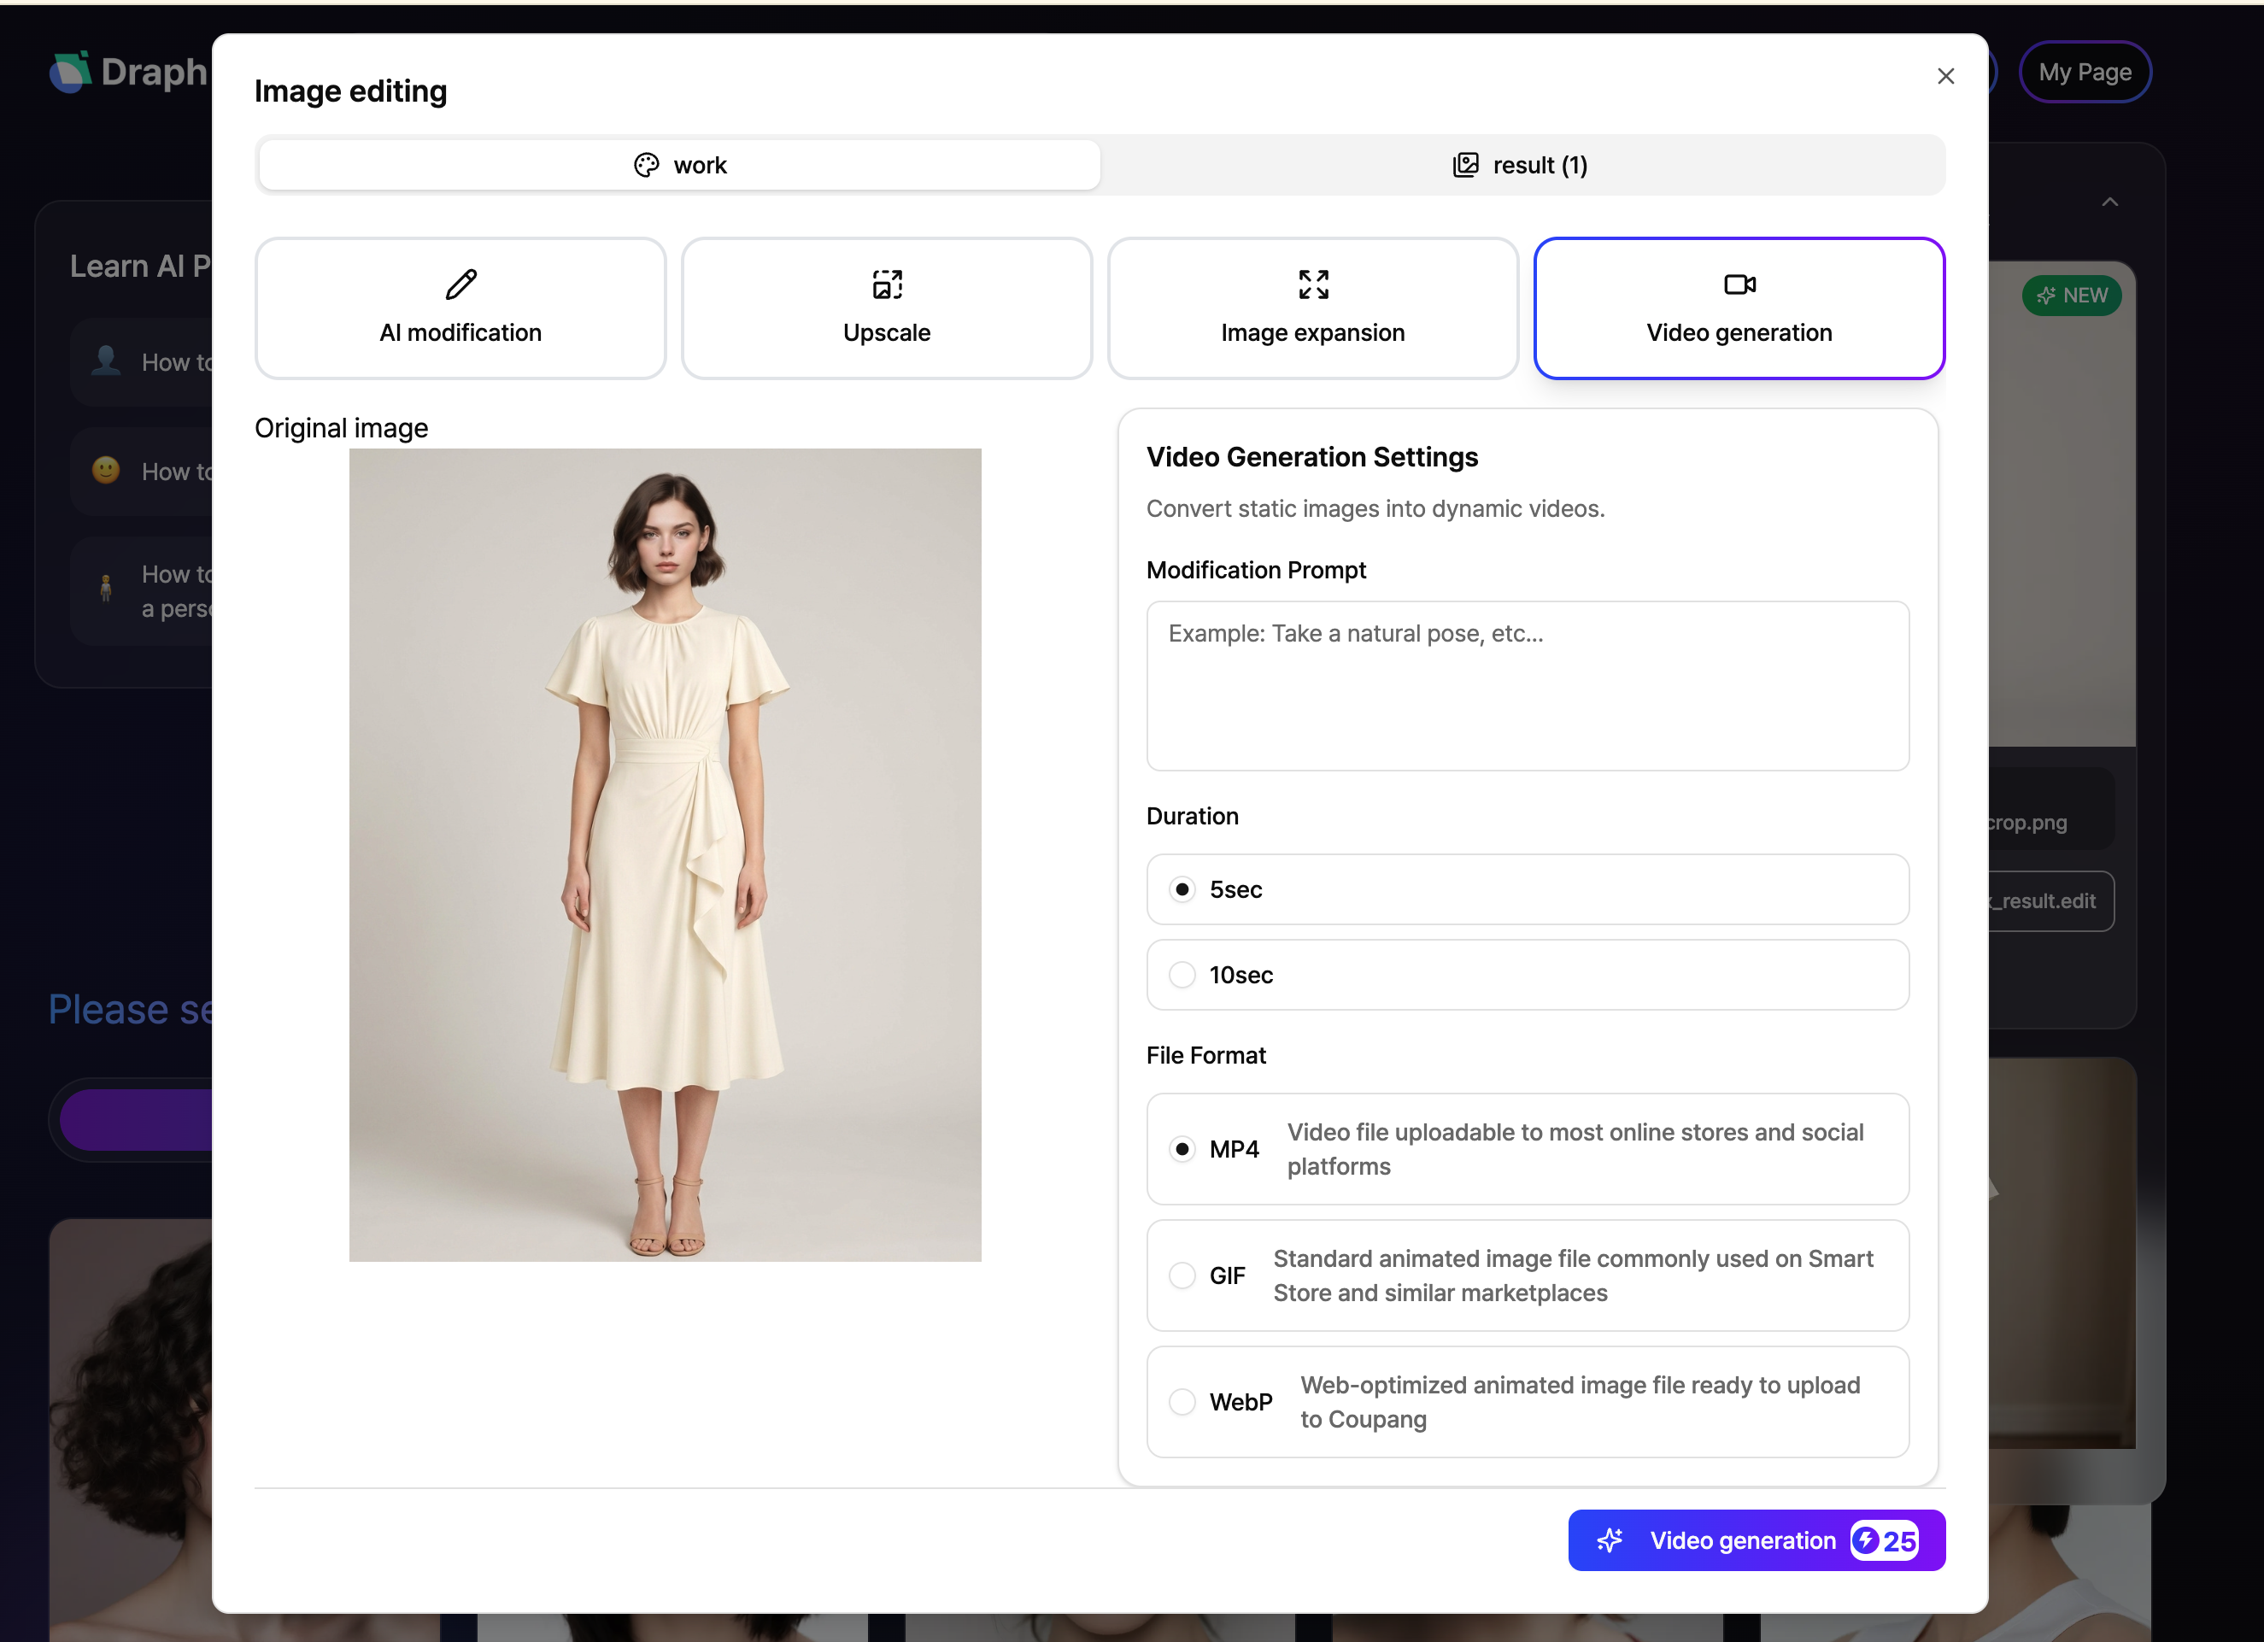Click the gallery icon on result tab
The width and height of the screenshot is (2264, 1642).
(1464, 165)
